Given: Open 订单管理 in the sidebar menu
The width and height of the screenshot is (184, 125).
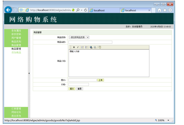Looking at the screenshot, I should click(16, 109).
